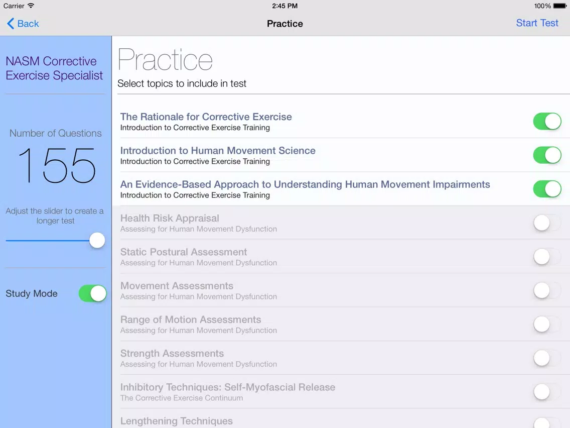This screenshot has width=570, height=428.
Task: Disable Introduction to Human Movement Science switch
Action: [x=547, y=155]
